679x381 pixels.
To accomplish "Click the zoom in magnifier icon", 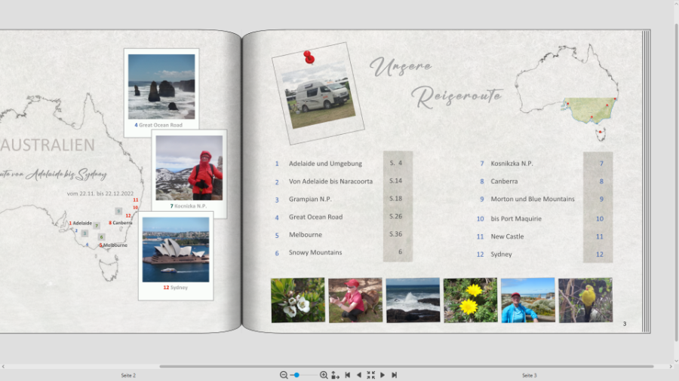I will 324,375.
